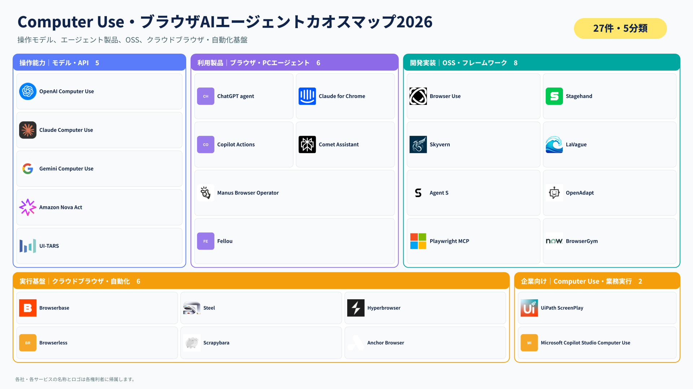
Task: Click the Google G logo for Gemini
Action: click(x=28, y=169)
